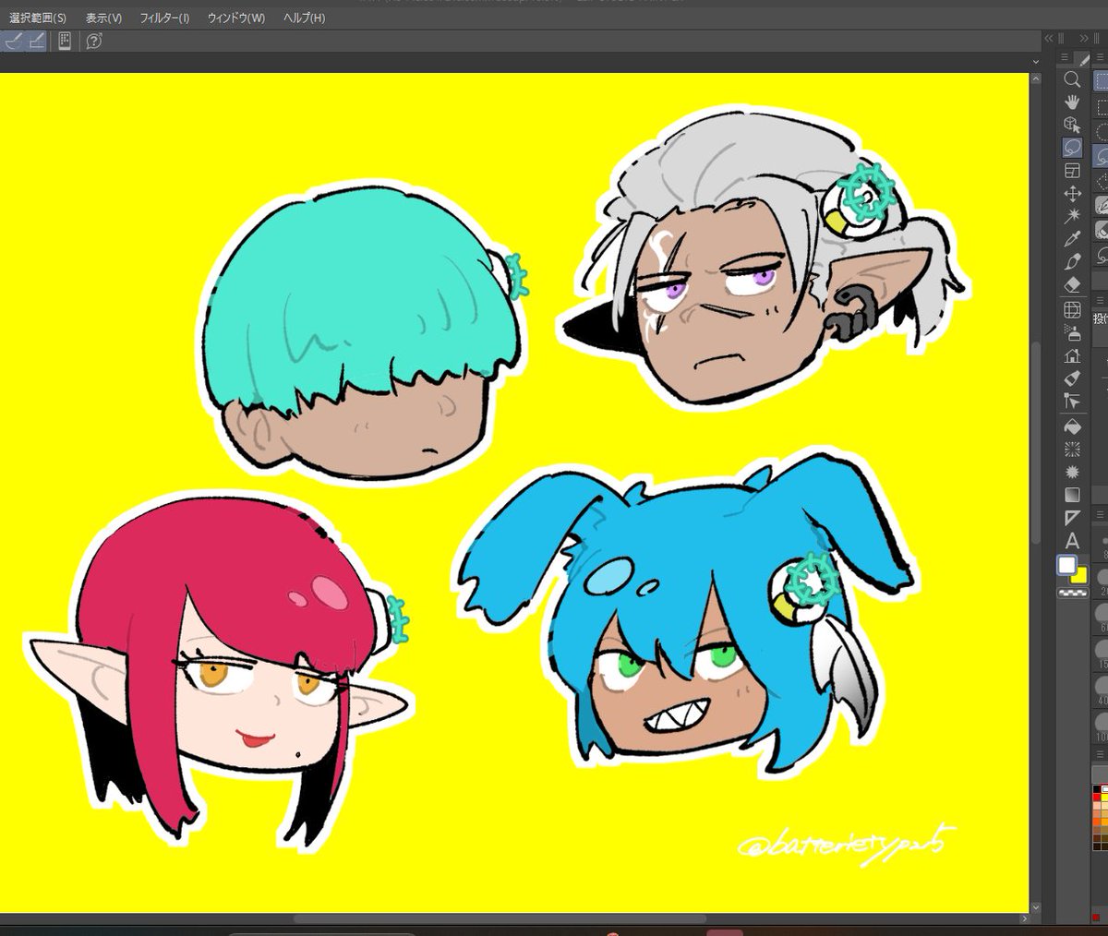Open the フィルター(I) menu
Screen dimensions: 1108x936
tap(164, 18)
